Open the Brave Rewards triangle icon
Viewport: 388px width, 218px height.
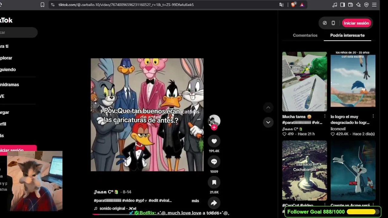[x=302, y=5]
